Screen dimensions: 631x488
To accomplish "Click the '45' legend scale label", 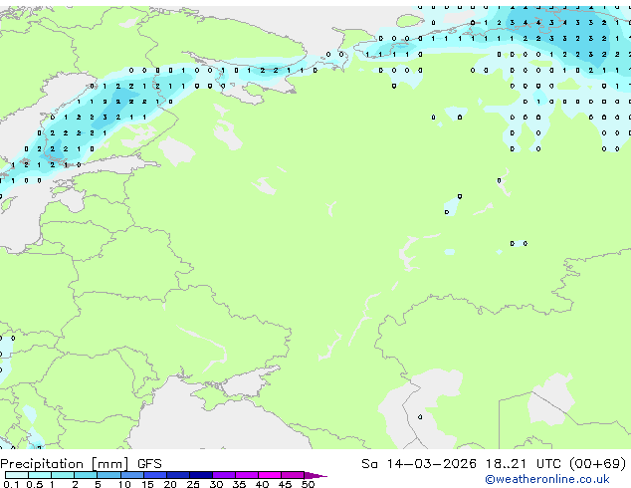I will click(x=286, y=484).
